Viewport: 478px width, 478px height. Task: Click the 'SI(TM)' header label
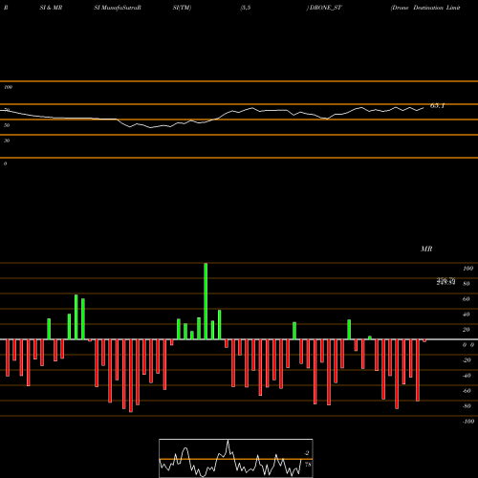coord(182,8)
